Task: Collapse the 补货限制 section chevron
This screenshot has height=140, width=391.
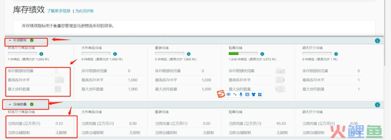Action: click(10, 40)
